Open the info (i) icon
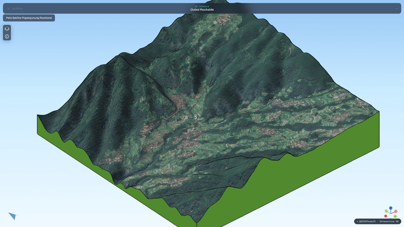The image size is (404, 227). pyautogui.click(x=7, y=37)
